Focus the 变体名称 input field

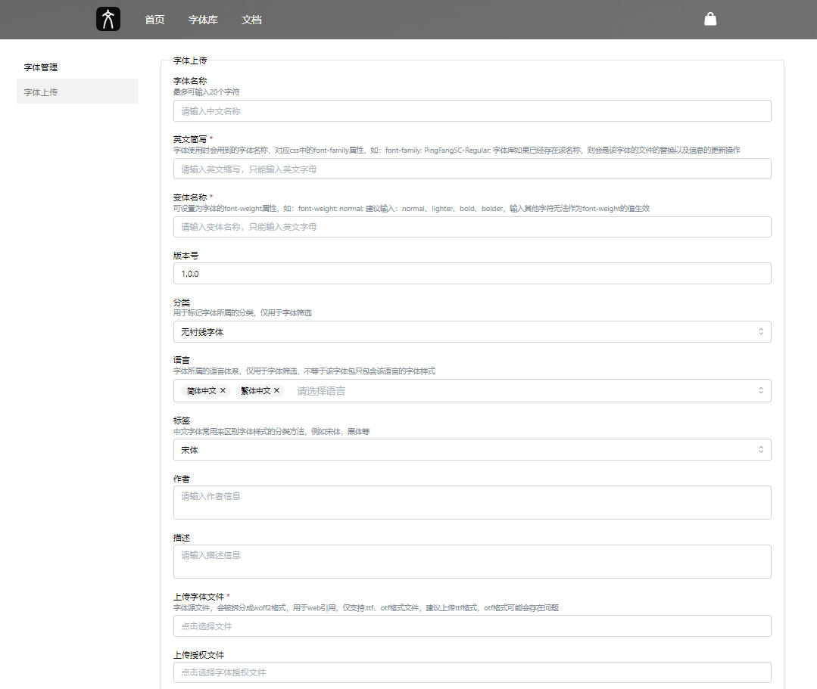(x=472, y=227)
